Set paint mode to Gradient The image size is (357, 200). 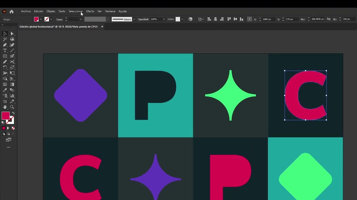[x=8, y=128]
